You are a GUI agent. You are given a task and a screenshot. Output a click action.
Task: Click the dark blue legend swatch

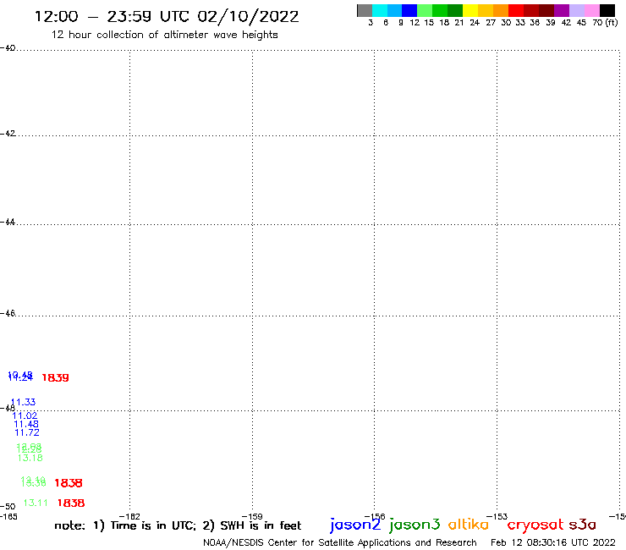pos(409,10)
